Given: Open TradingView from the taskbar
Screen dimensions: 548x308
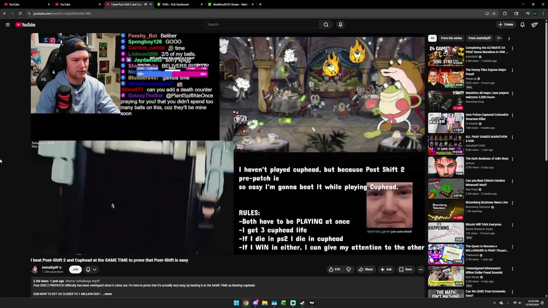Looking at the screenshot, I should 312,303.
